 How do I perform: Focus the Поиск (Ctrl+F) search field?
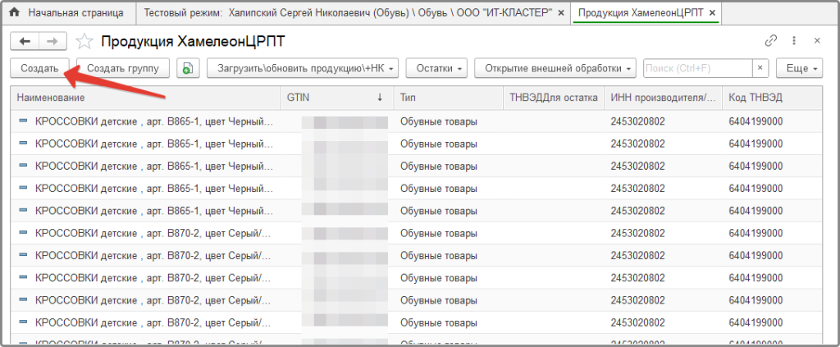698,69
